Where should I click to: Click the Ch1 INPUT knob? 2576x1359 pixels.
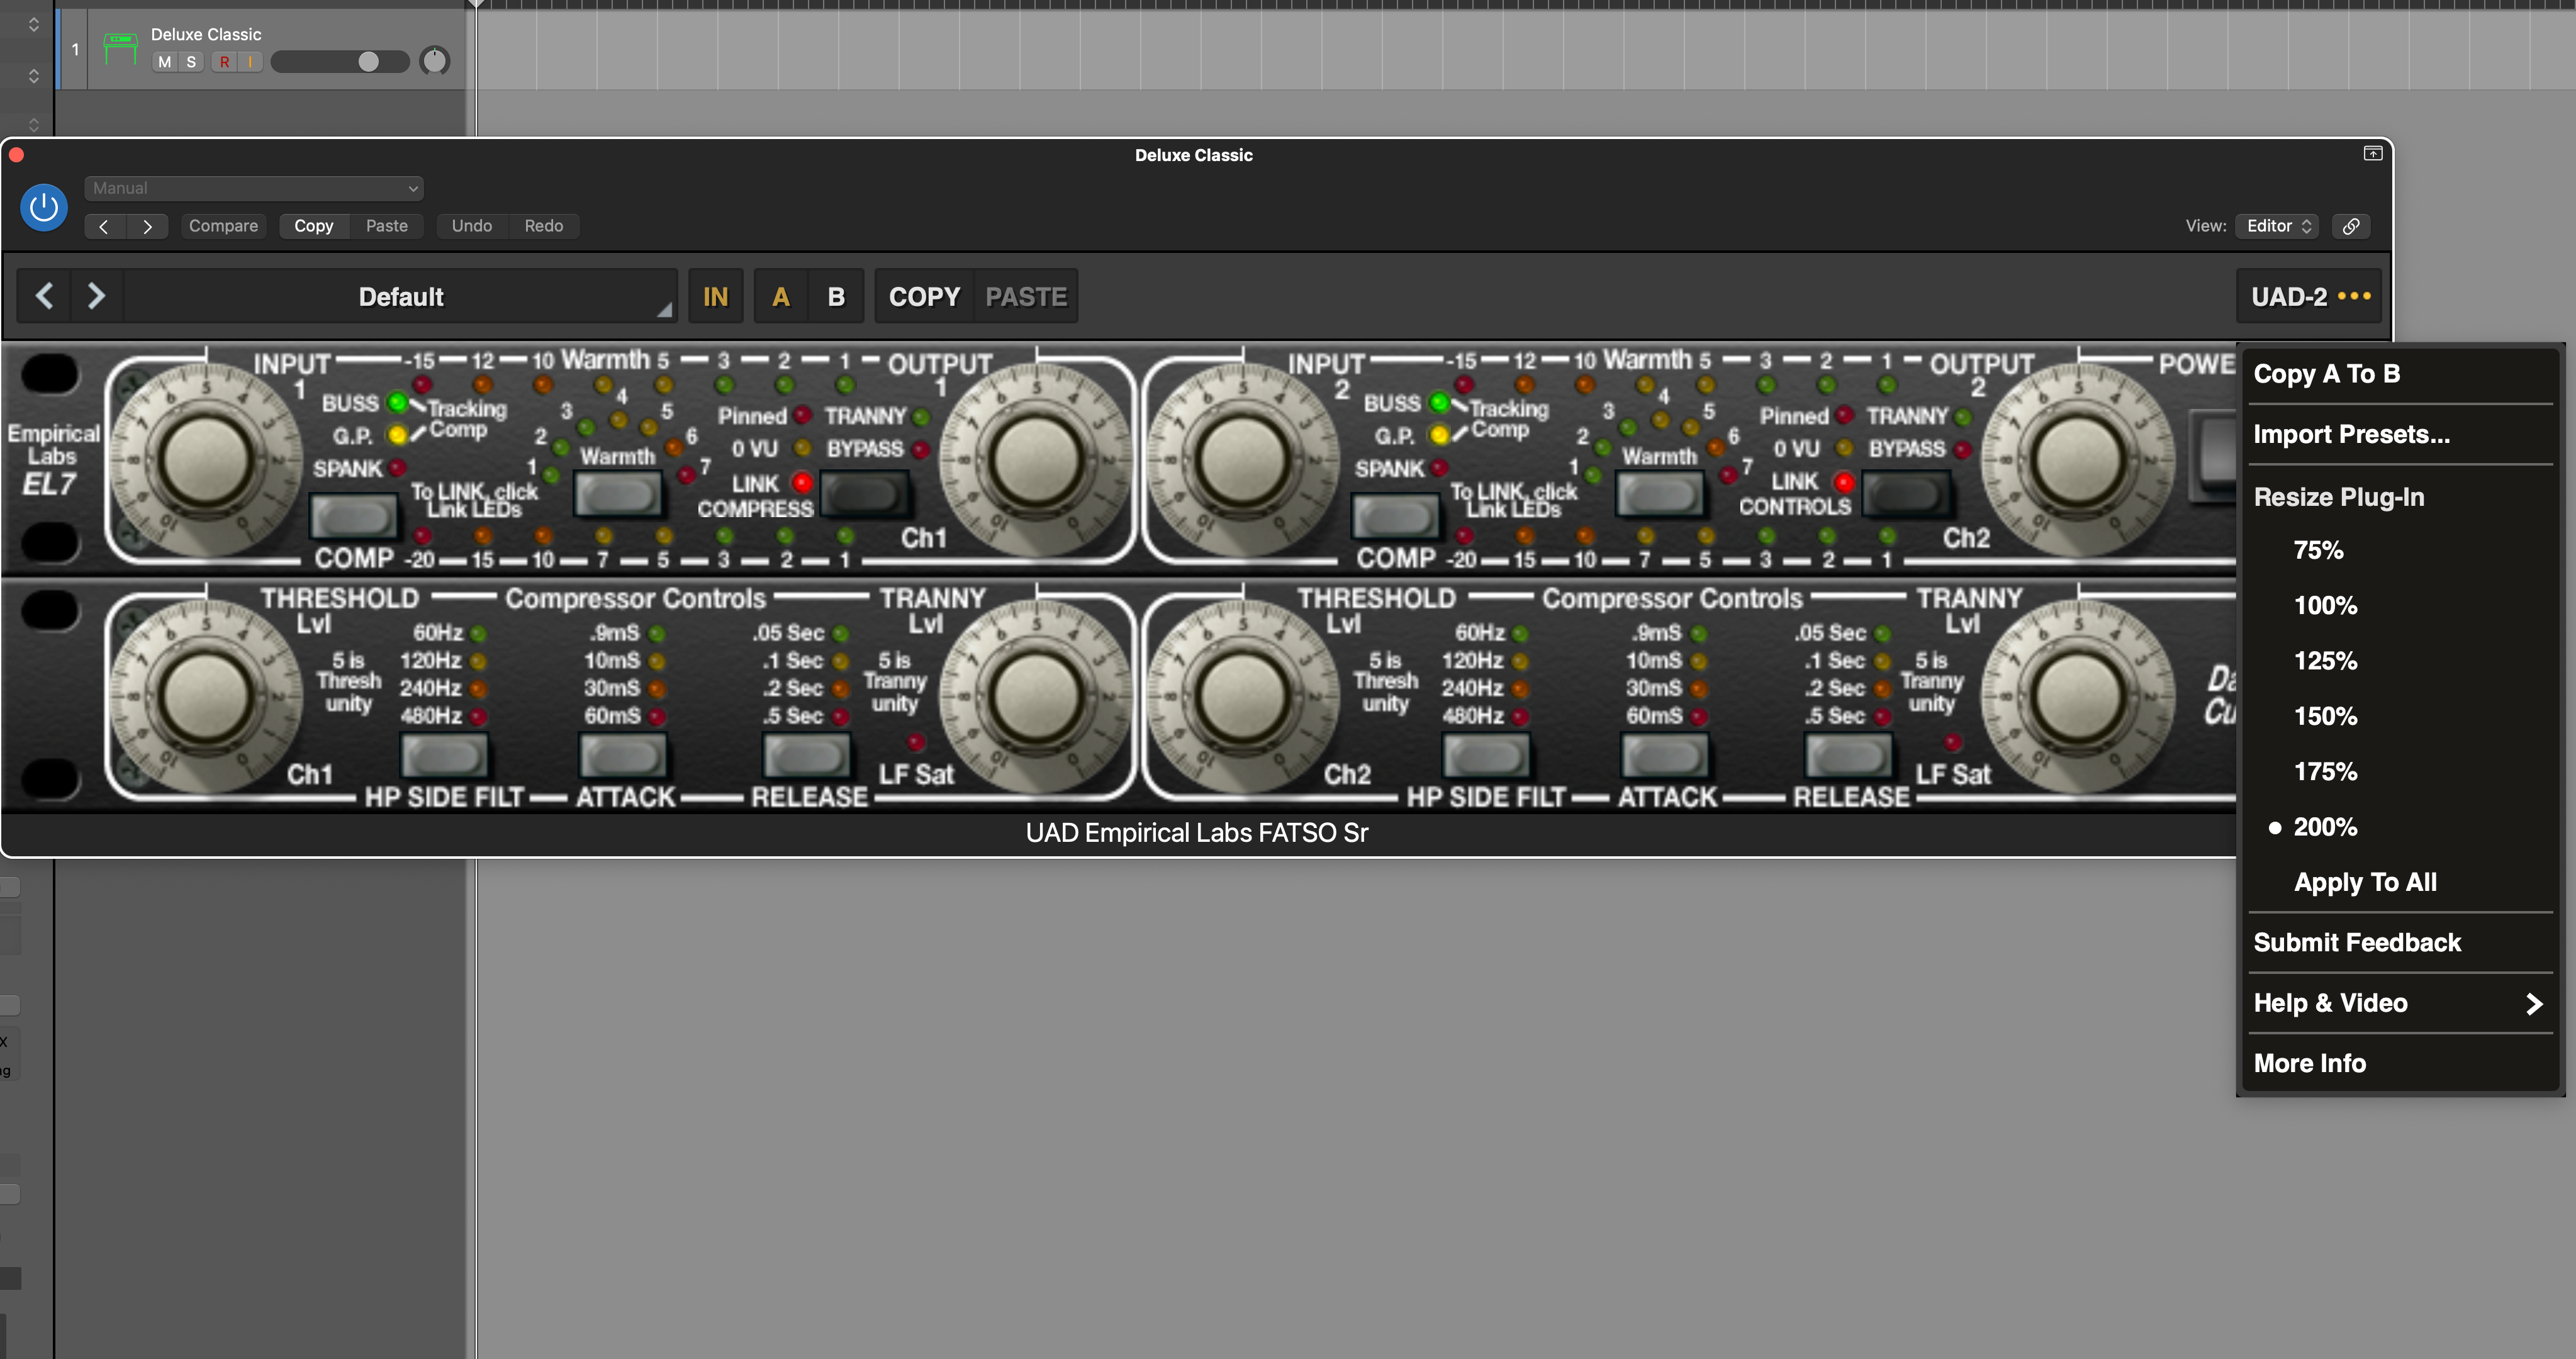(206, 459)
